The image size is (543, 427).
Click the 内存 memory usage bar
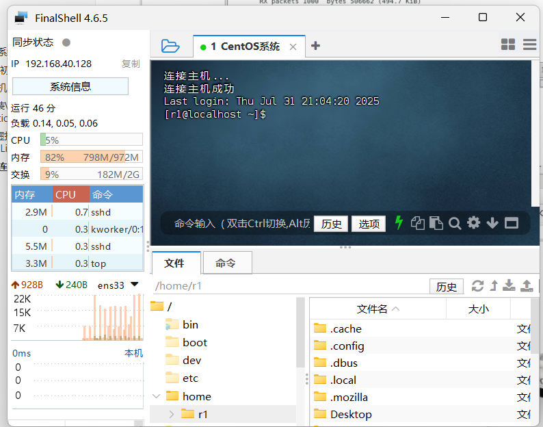pyautogui.click(x=92, y=157)
